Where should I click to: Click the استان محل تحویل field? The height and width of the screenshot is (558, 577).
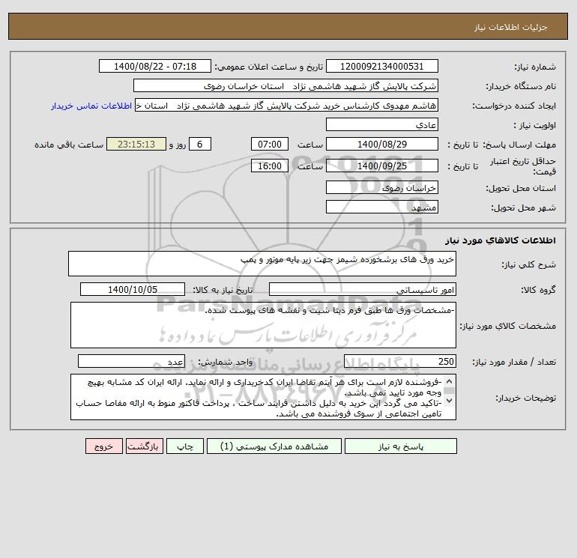tap(382, 187)
